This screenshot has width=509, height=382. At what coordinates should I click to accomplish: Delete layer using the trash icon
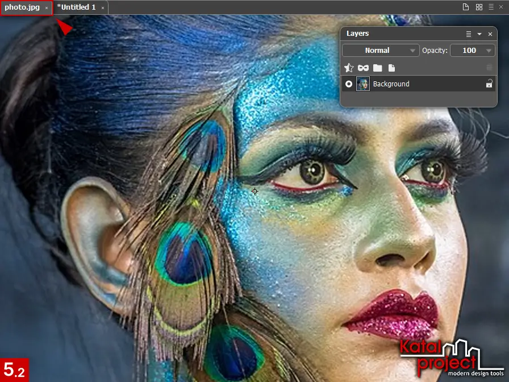(489, 68)
